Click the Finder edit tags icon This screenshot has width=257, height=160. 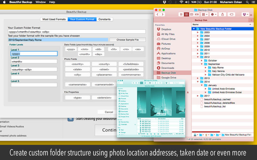[231, 14]
